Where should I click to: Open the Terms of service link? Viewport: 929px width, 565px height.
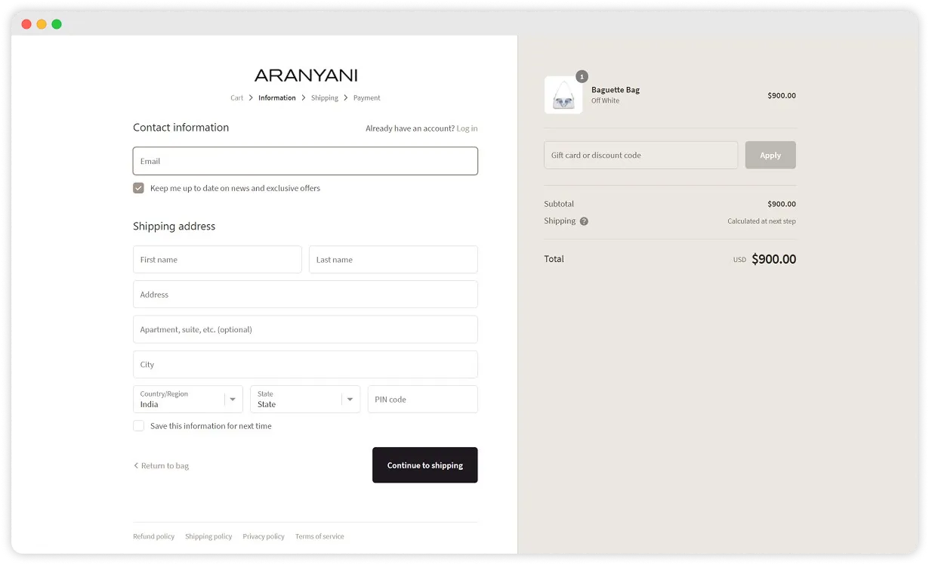(x=319, y=536)
